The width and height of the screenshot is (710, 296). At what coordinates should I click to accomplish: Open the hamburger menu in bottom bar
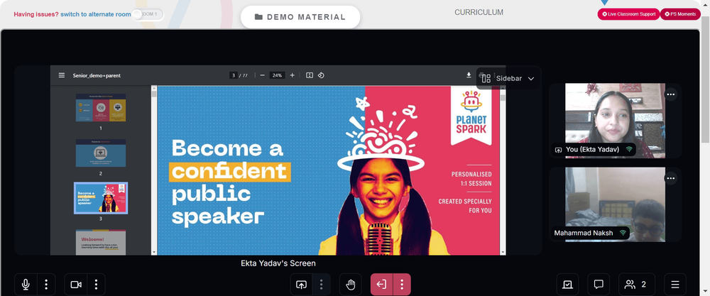[x=675, y=285]
